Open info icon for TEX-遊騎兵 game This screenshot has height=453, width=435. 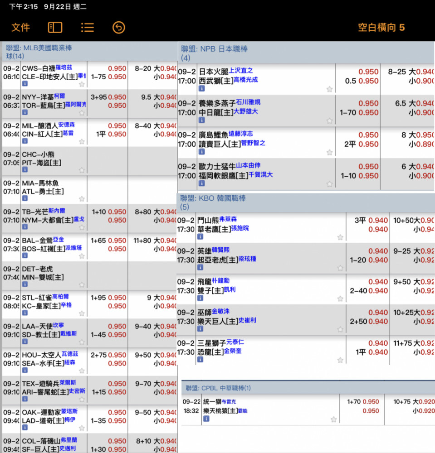[x=25, y=399]
